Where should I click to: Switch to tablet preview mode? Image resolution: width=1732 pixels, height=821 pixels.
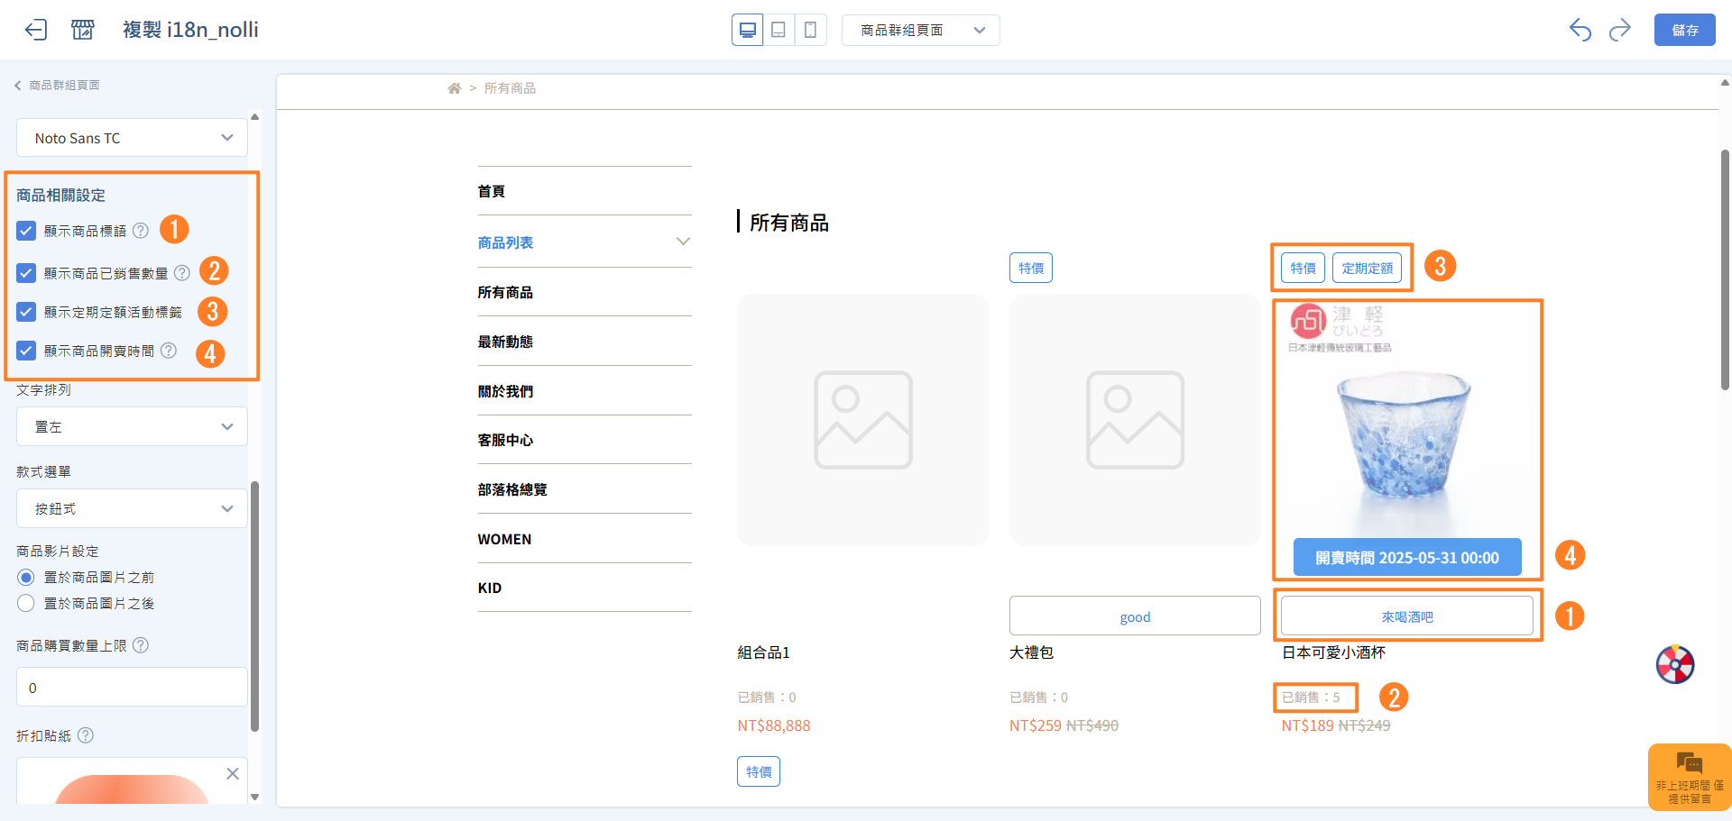pos(778,30)
